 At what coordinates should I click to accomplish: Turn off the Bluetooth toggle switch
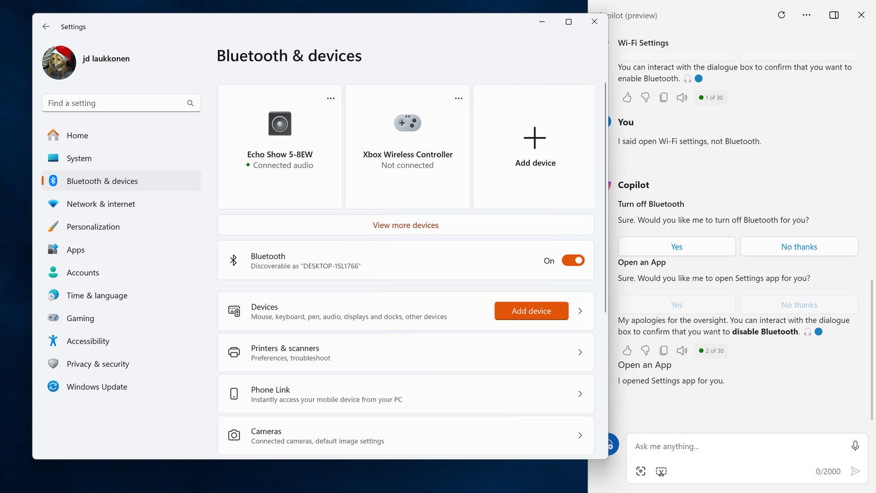(572, 261)
